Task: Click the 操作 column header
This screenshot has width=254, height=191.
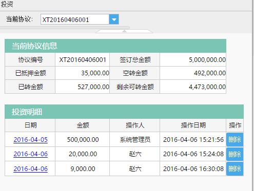Action: pyautogui.click(x=235, y=125)
